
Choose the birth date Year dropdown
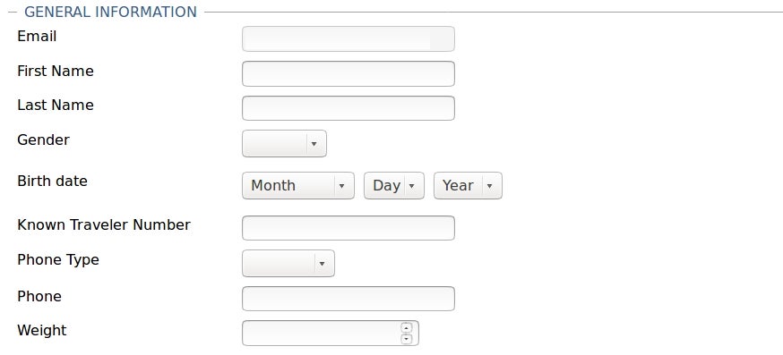[468, 185]
